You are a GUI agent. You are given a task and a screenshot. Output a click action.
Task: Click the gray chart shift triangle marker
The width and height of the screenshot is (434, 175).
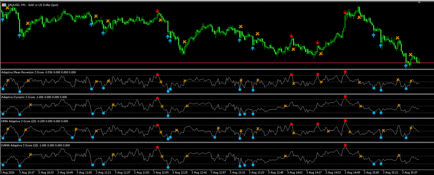pos(419,2)
